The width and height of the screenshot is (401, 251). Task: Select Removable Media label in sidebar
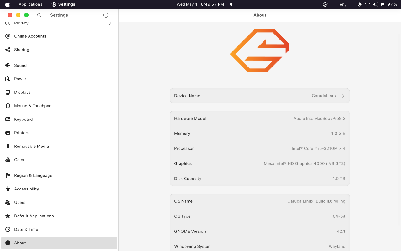31,146
